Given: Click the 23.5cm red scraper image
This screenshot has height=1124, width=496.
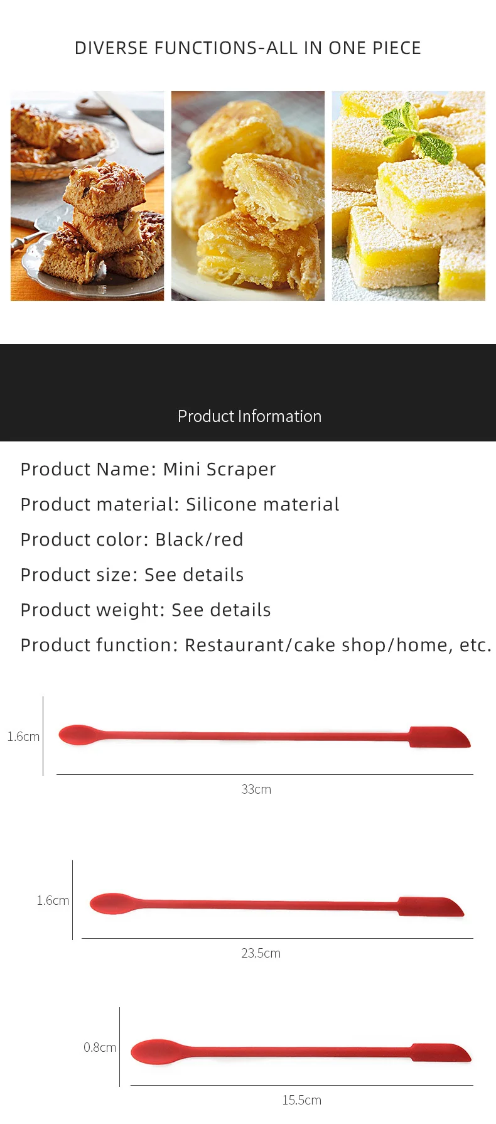Looking at the screenshot, I should (x=277, y=905).
